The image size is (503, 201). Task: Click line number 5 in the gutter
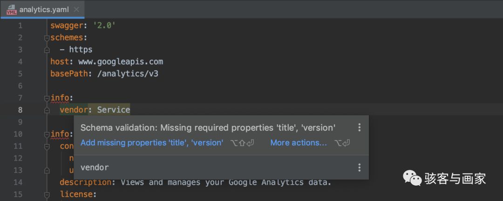(x=20, y=74)
